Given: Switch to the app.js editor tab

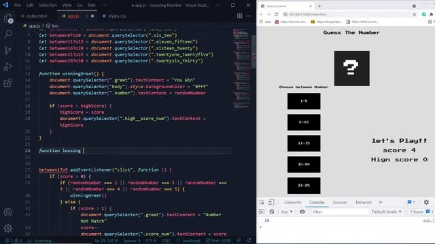Looking at the screenshot, I should 77,16.
